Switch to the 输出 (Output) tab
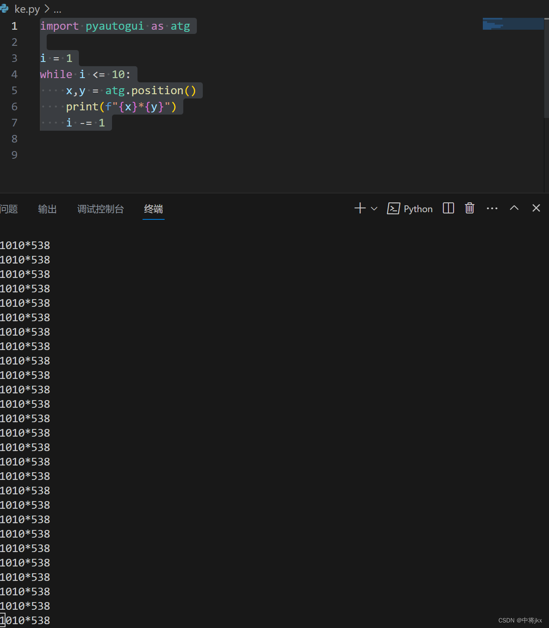Viewport: 549px width, 628px height. 47,209
